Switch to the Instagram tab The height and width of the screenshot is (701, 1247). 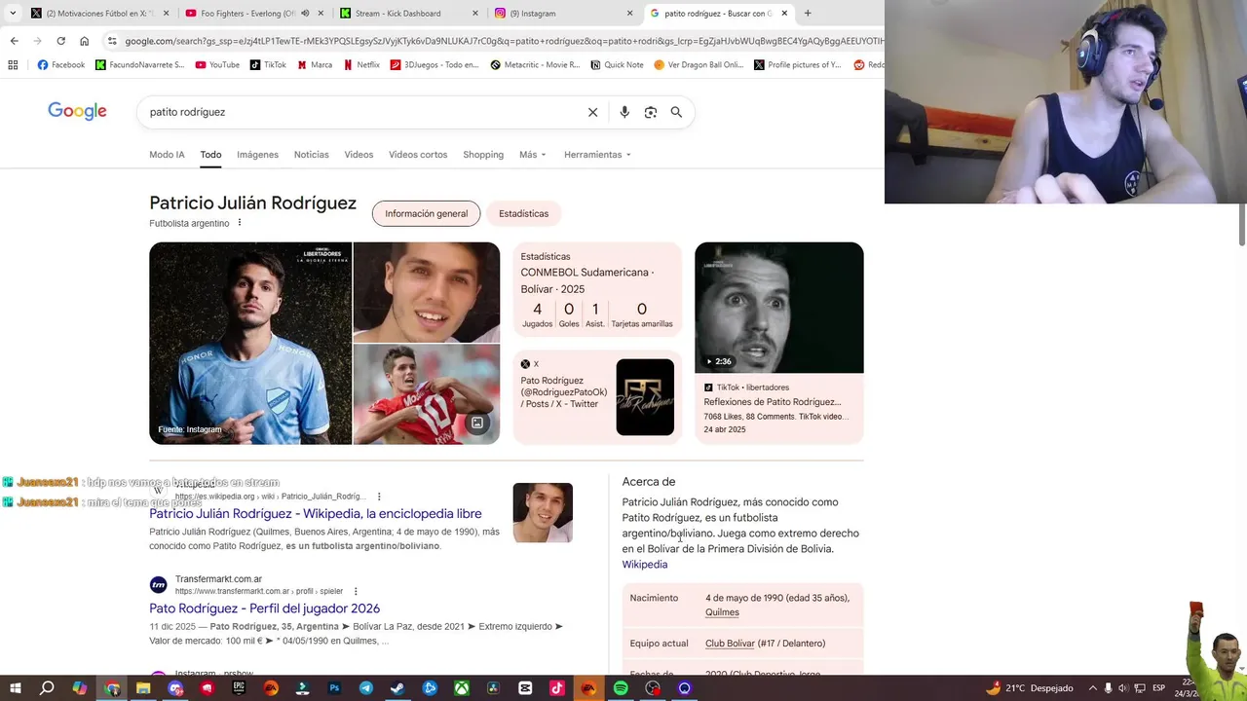tap(563, 14)
